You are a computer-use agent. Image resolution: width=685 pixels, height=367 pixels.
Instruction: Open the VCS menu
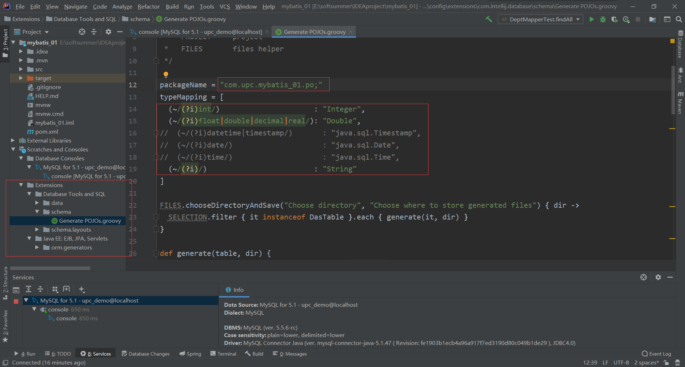[x=225, y=6]
